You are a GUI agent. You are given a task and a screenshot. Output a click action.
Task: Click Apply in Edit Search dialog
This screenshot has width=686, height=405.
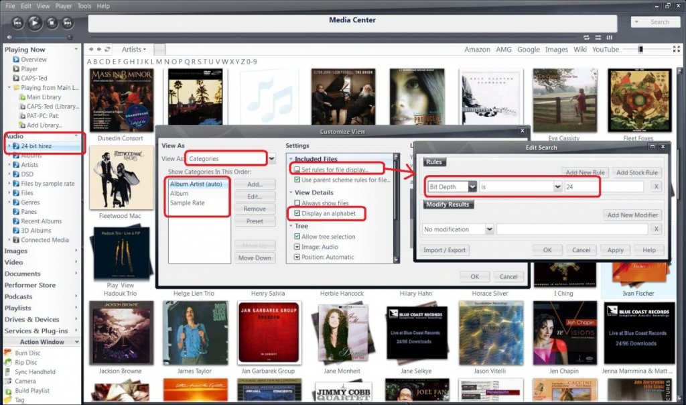pos(615,250)
